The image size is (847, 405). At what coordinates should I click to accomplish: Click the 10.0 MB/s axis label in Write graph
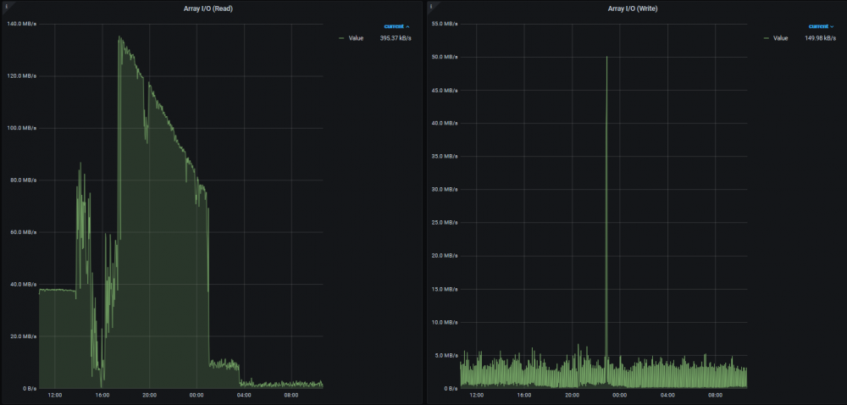[445, 322]
